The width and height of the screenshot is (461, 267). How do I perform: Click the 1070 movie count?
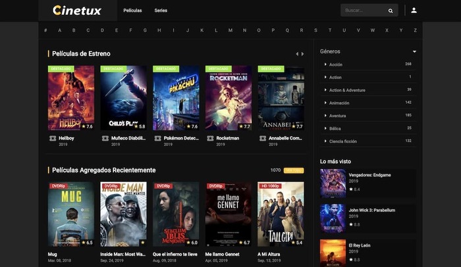coord(275,170)
